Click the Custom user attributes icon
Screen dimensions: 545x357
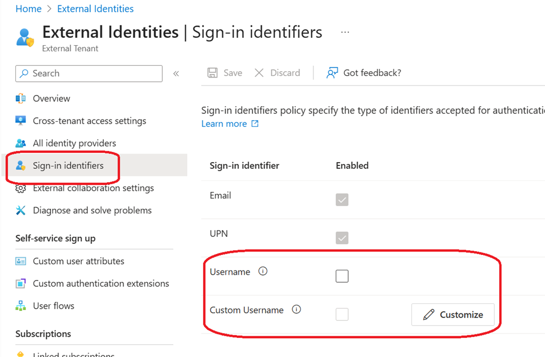pyautogui.click(x=21, y=261)
